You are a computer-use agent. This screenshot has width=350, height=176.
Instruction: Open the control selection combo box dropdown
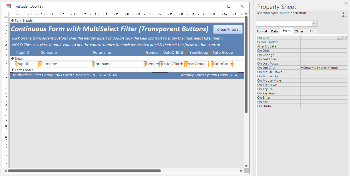coord(314,24)
